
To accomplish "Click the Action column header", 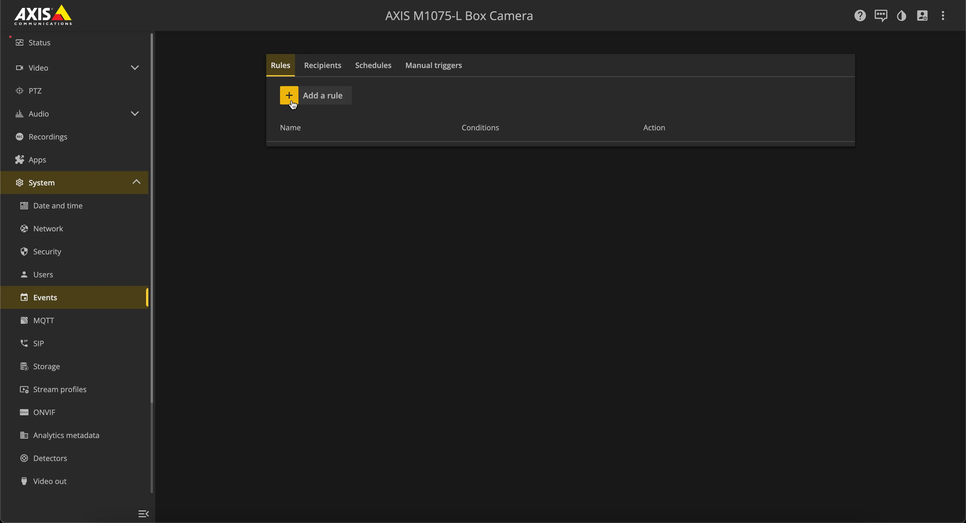I will (654, 128).
